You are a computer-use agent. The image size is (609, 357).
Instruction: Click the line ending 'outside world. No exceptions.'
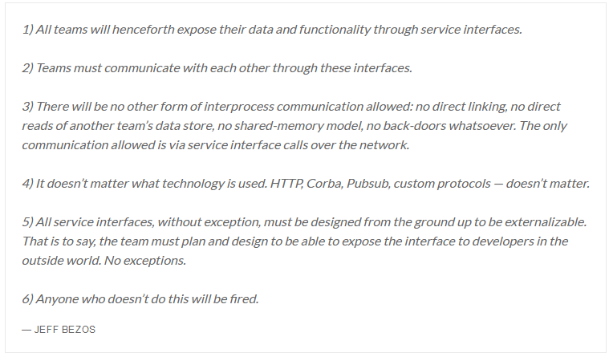[x=104, y=260]
